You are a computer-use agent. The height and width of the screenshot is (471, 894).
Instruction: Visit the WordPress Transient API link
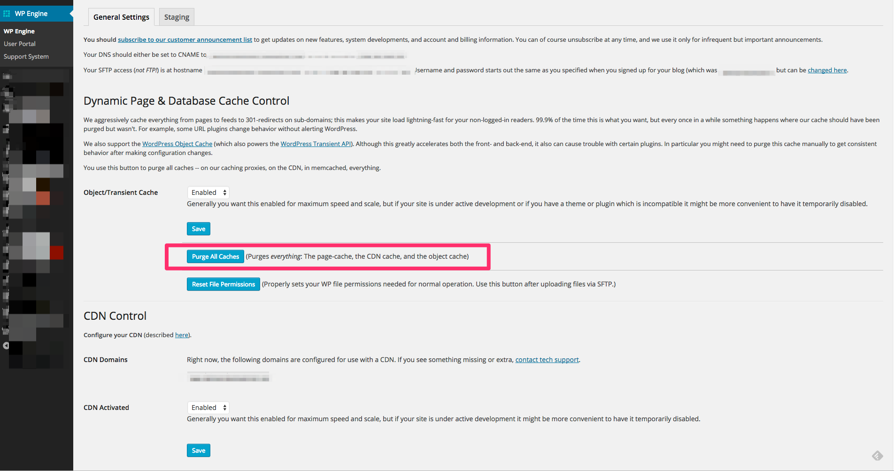coord(316,144)
